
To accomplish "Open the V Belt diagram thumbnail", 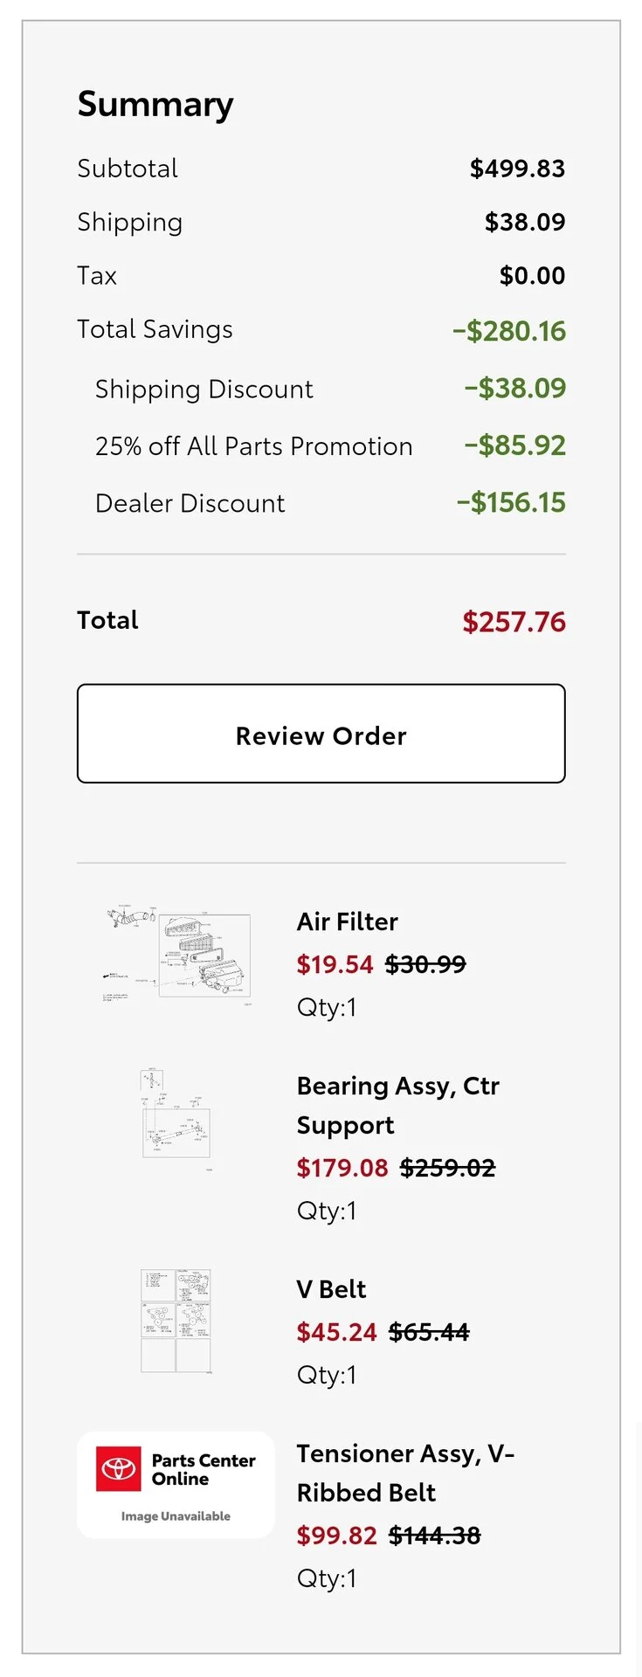I will (176, 1322).
